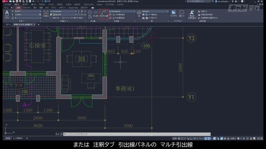Open the text height dropdown in Text panel
Viewport: 266px width, 149px height.
coord(28,18)
